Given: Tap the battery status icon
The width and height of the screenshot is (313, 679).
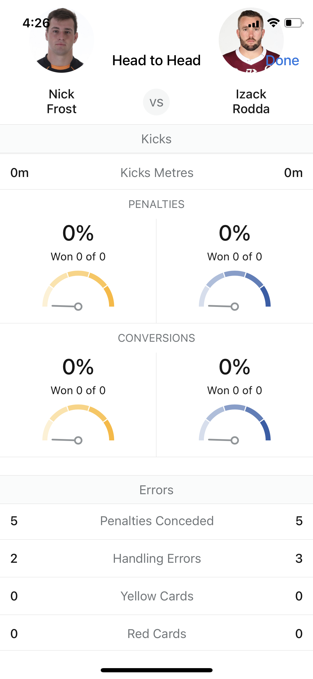Looking at the screenshot, I should click(294, 23).
